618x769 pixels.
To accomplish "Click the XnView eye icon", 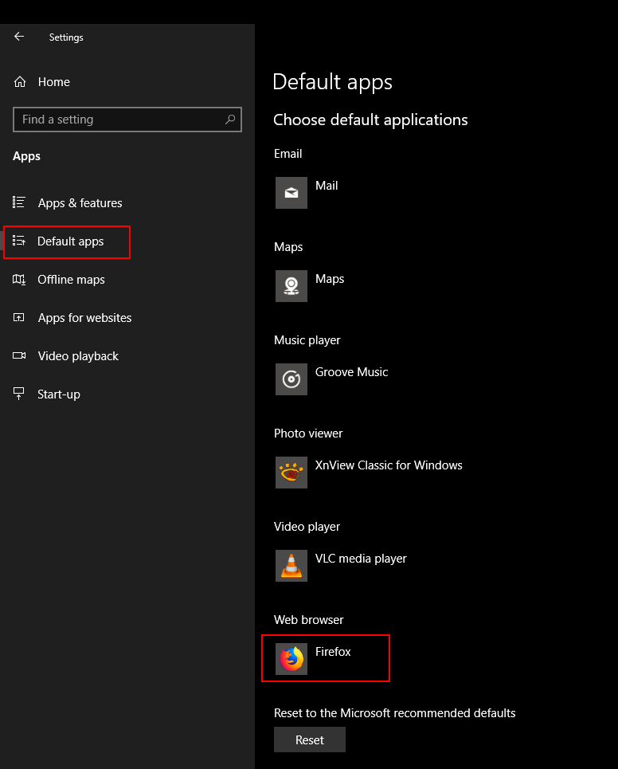I will pyautogui.click(x=291, y=473).
